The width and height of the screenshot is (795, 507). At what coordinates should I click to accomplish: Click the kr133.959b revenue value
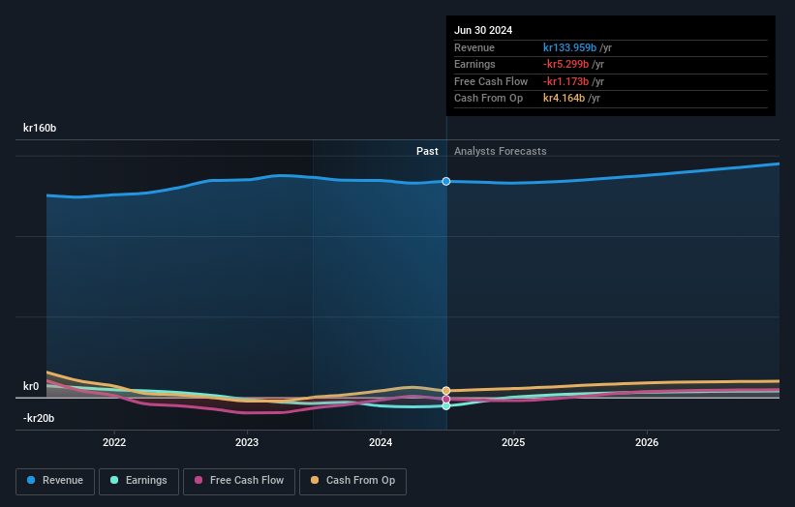[569, 47]
